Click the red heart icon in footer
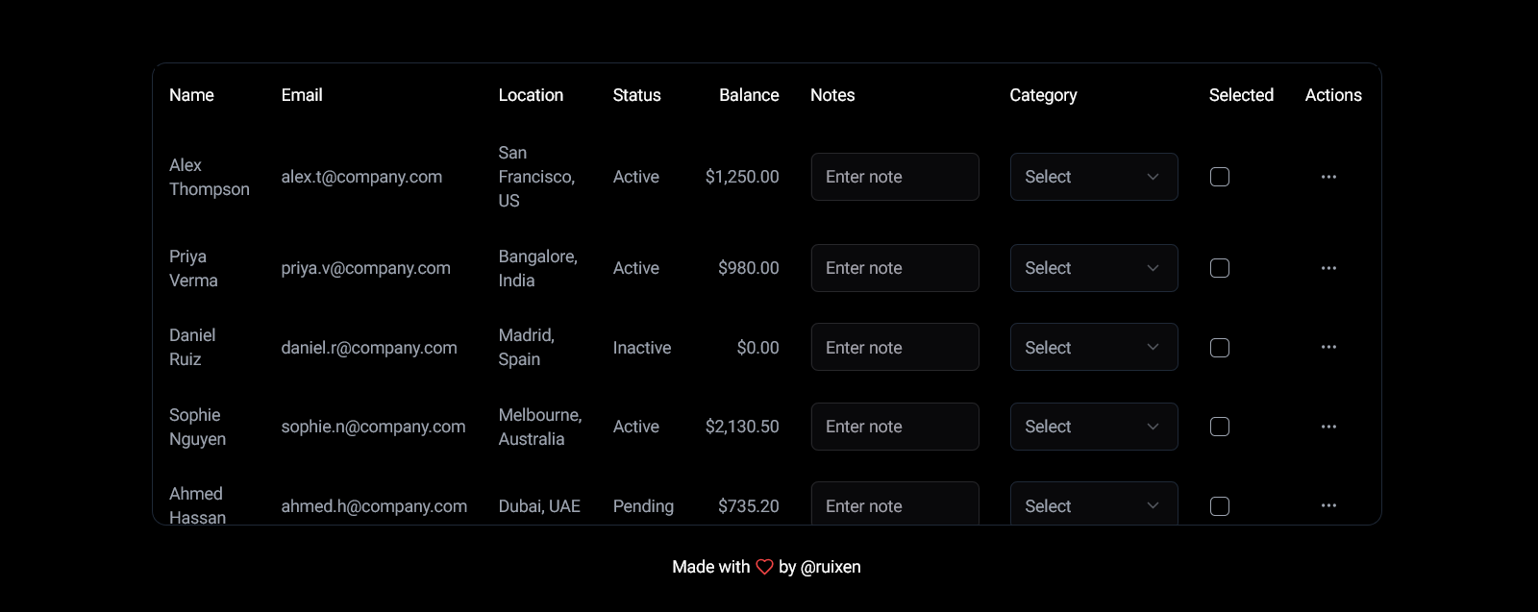 pyautogui.click(x=764, y=567)
